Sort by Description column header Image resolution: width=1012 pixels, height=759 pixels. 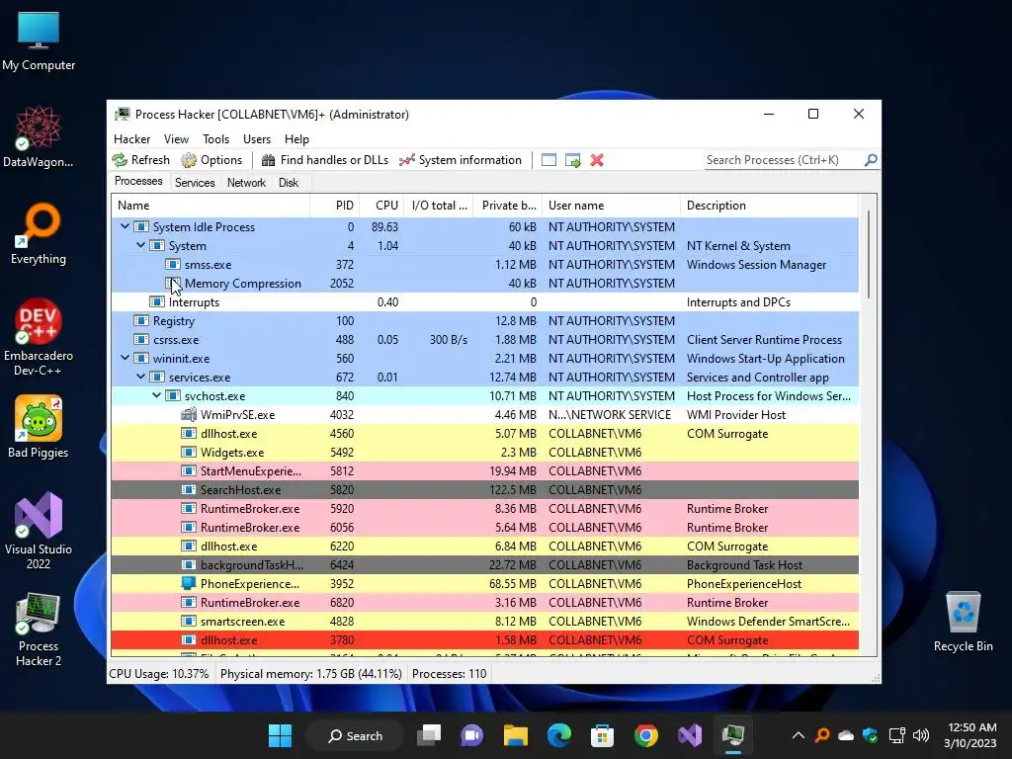point(769,206)
